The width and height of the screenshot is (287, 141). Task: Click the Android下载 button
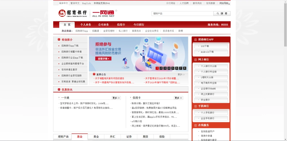[x=211, y=52]
